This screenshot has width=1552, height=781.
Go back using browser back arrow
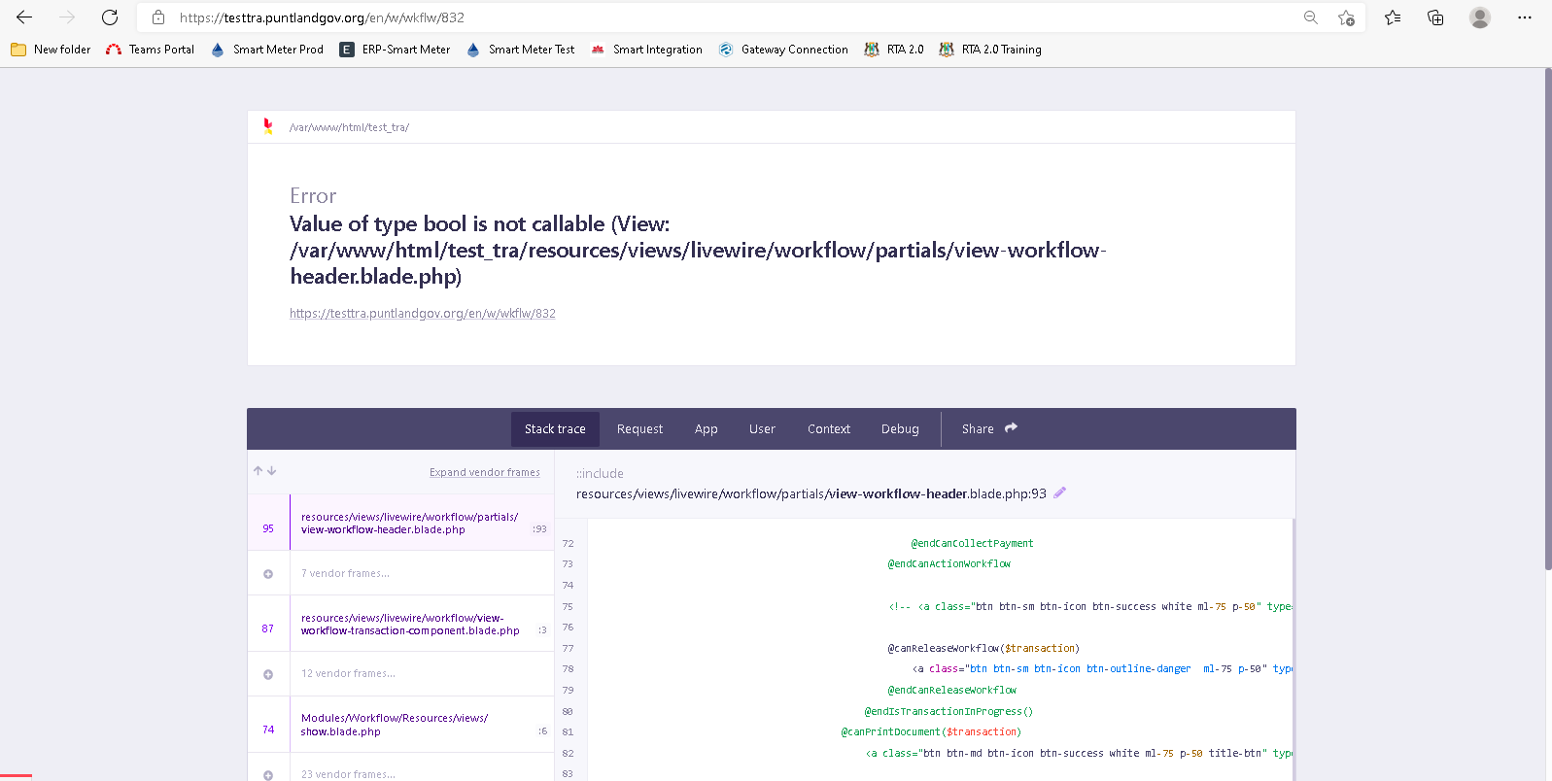click(24, 17)
